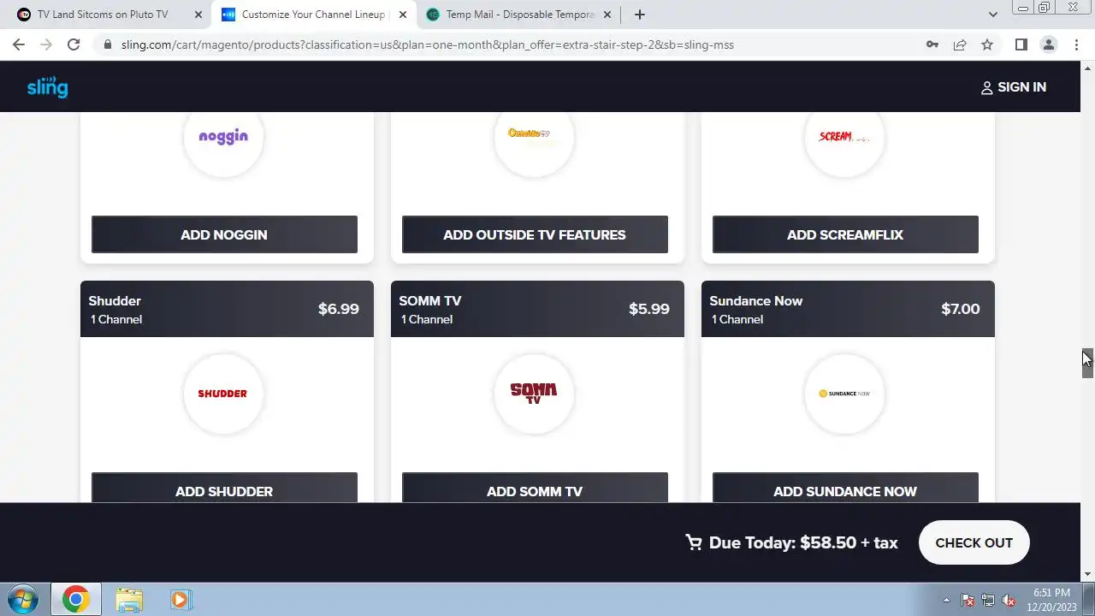This screenshot has height=616, width=1095.
Task: Click the SOMM TV $5.99 price
Action: (x=649, y=309)
